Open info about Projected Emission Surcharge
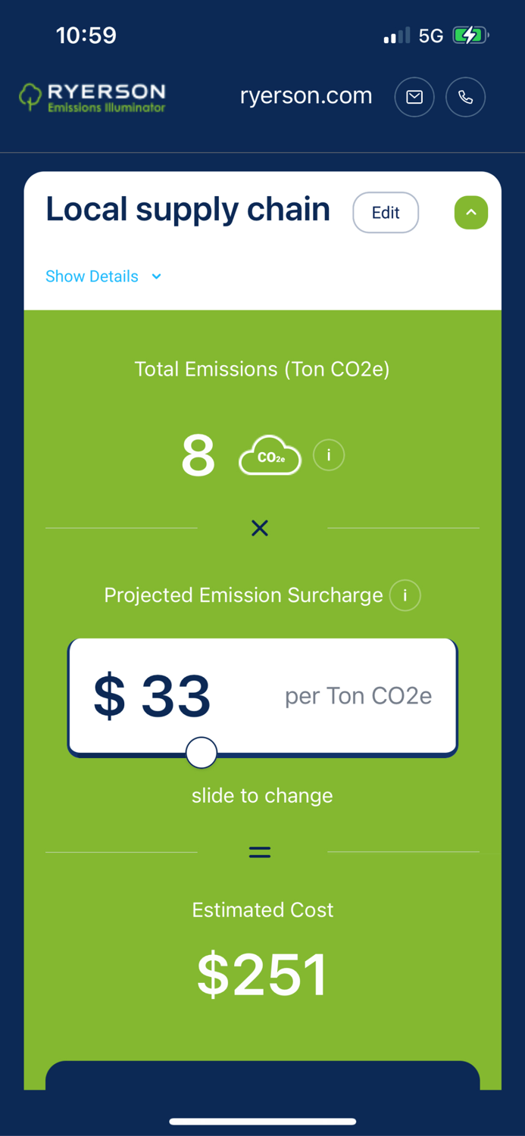 point(405,595)
